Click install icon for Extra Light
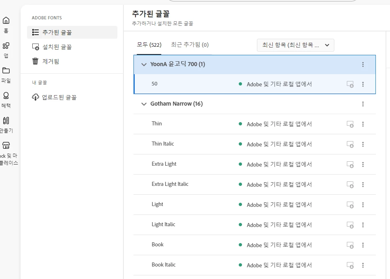The height and width of the screenshot is (279, 390). (350, 164)
